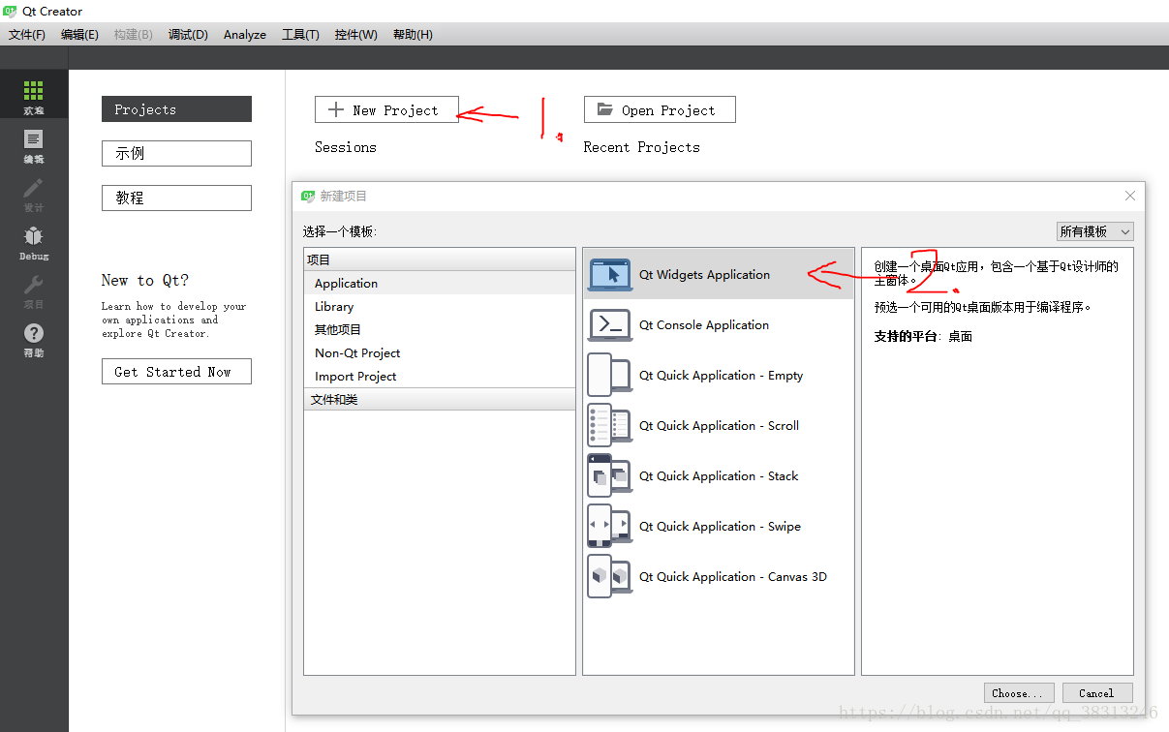Open the Welcome mode in sidebar

34,95
